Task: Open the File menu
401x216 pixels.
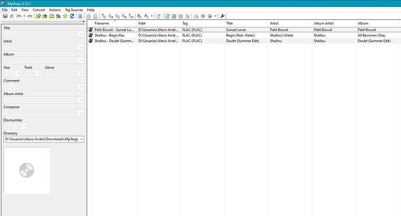Action: [x=5, y=10]
